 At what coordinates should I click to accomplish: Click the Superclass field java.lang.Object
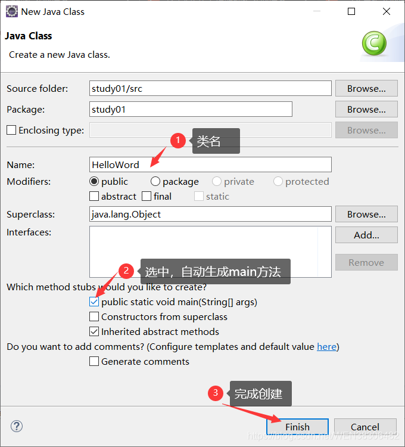coord(210,214)
